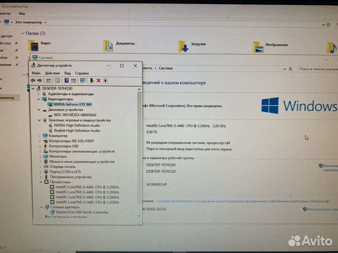The height and width of the screenshot is (253, 338).
Task: Expand the Компьютер node in device tree
Action: [x=39, y=136]
